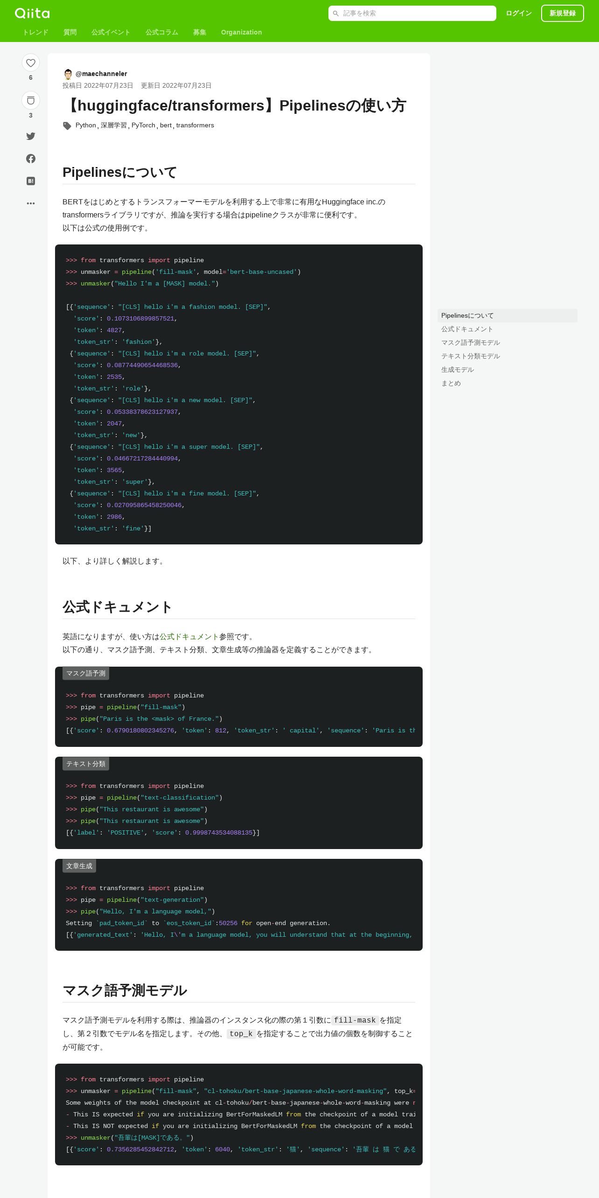Click the PyTorch tag
599x1198 pixels.
[143, 125]
